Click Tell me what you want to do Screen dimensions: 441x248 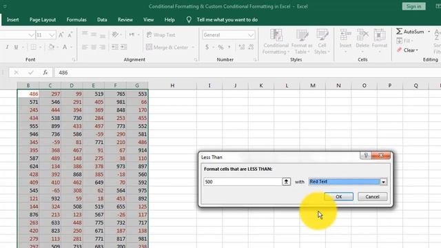[x=227, y=20]
